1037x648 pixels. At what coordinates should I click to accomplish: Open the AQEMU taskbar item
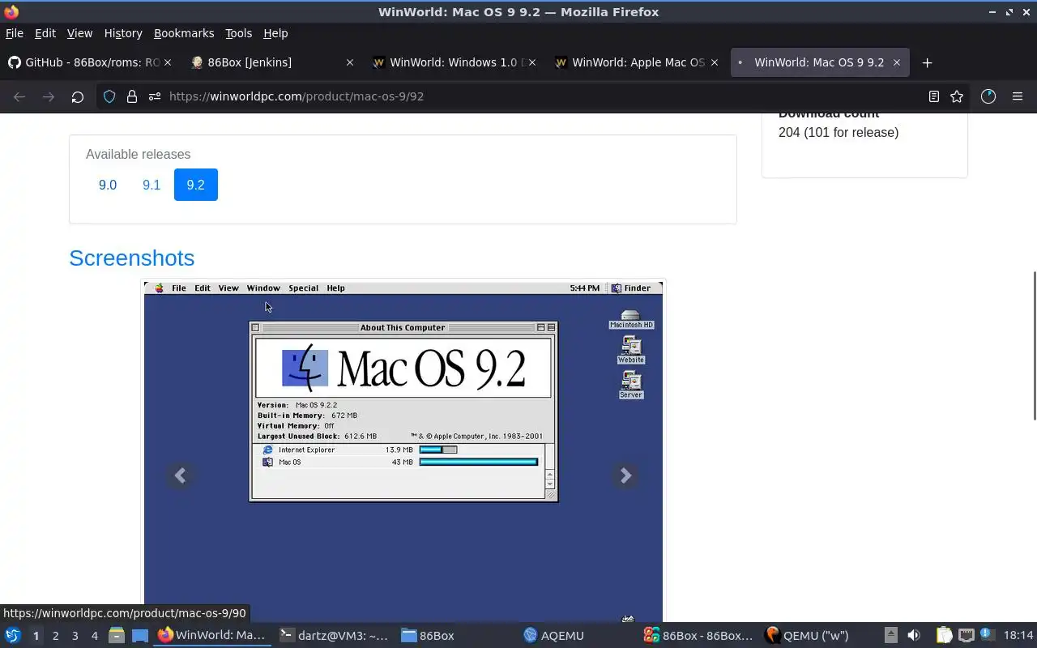coord(578,636)
